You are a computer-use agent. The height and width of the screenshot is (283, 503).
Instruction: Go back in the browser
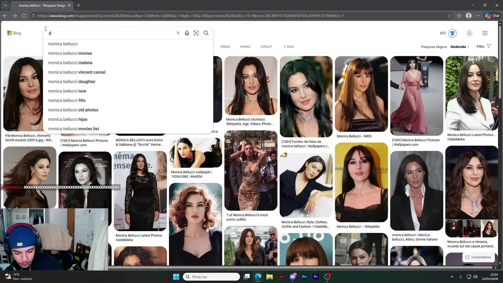pyautogui.click(x=5, y=16)
